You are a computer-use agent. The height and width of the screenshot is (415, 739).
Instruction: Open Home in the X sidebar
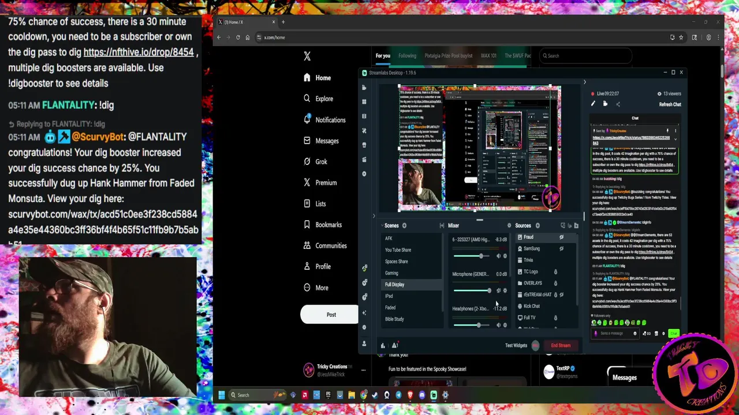pos(317,78)
